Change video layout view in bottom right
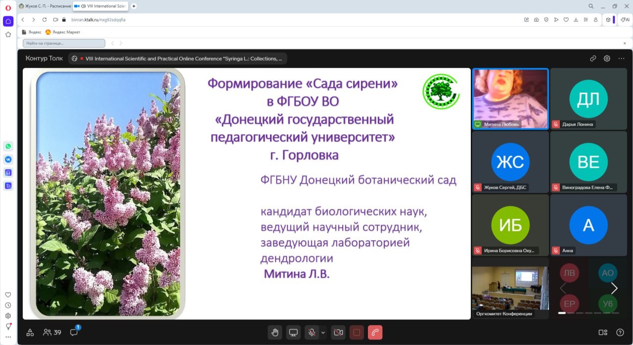 [x=603, y=333]
